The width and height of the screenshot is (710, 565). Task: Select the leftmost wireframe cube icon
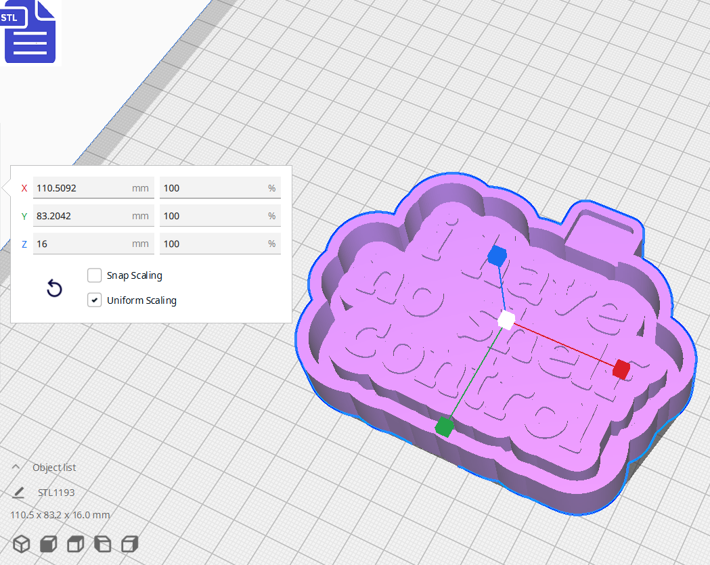tap(21, 543)
